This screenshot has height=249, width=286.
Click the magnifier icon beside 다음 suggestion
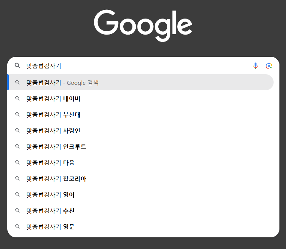tap(18, 162)
